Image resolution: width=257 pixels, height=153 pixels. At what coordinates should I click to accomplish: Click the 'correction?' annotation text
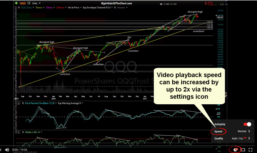point(198,31)
